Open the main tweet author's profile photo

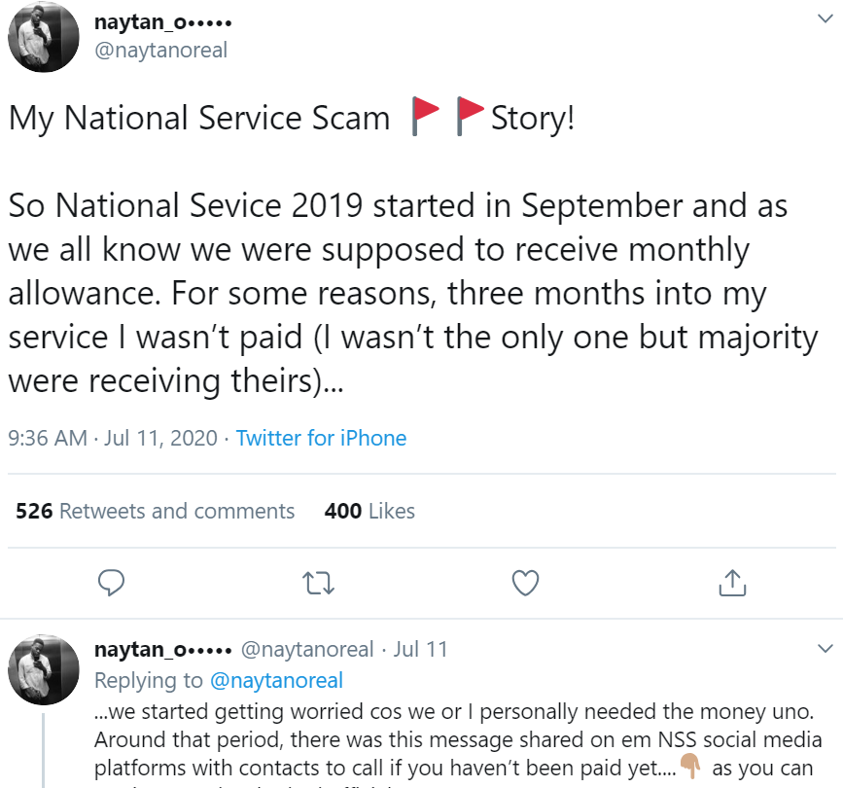[44, 37]
